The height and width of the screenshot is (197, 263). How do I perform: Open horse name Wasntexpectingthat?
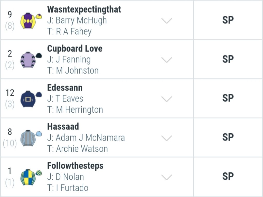(84, 9)
